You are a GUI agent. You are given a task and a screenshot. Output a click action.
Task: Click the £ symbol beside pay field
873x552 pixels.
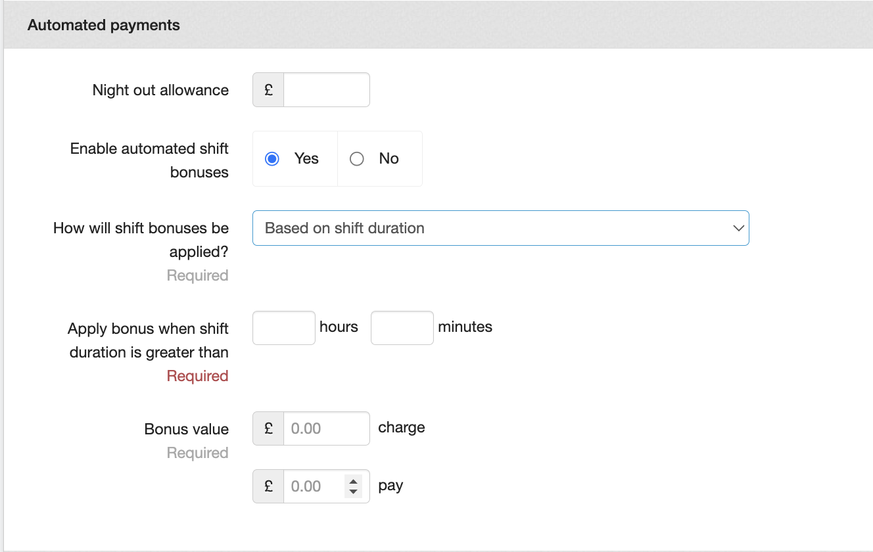(x=268, y=486)
